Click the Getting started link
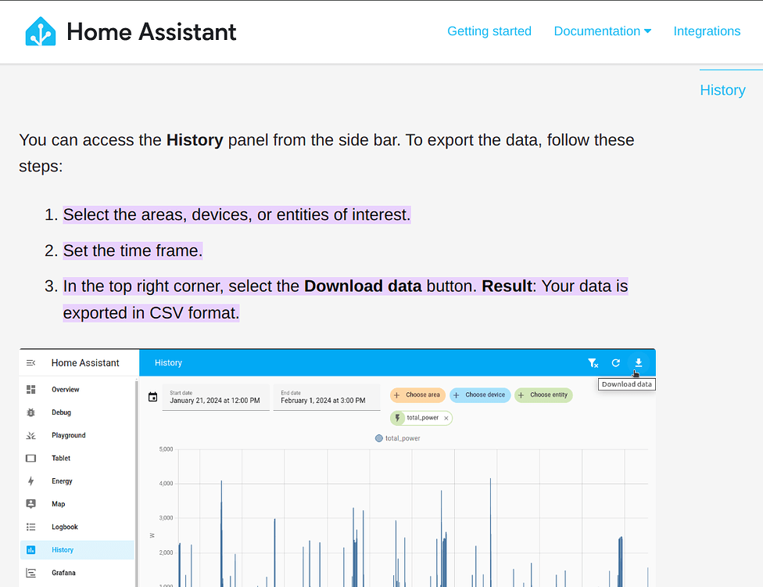This screenshot has width=763, height=587. coord(489,31)
